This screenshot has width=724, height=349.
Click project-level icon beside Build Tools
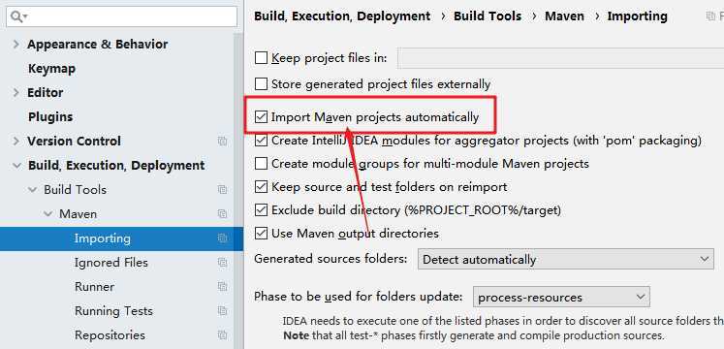click(x=223, y=190)
